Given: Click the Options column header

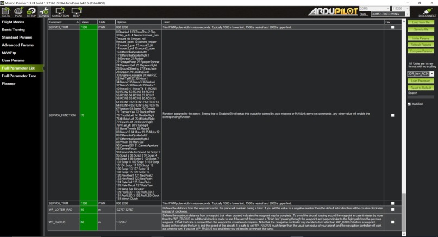Looking at the screenshot, I should point(139,22).
